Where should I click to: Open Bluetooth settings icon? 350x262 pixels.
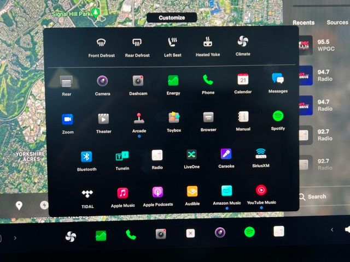[x=86, y=157]
